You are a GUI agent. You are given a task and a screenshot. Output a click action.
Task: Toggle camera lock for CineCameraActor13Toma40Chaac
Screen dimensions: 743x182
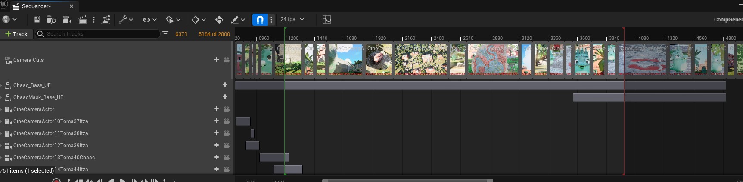pos(227,157)
